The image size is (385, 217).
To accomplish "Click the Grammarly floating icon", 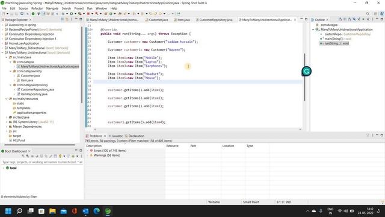I will (x=306, y=71).
